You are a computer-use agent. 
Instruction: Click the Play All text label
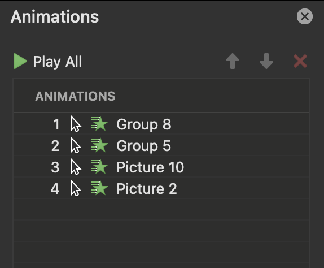(58, 62)
